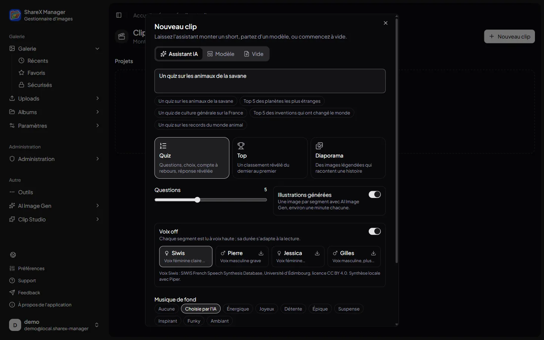Open Préférences sliders item
Image resolution: width=544 pixels, height=340 pixels.
(x=31, y=269)
